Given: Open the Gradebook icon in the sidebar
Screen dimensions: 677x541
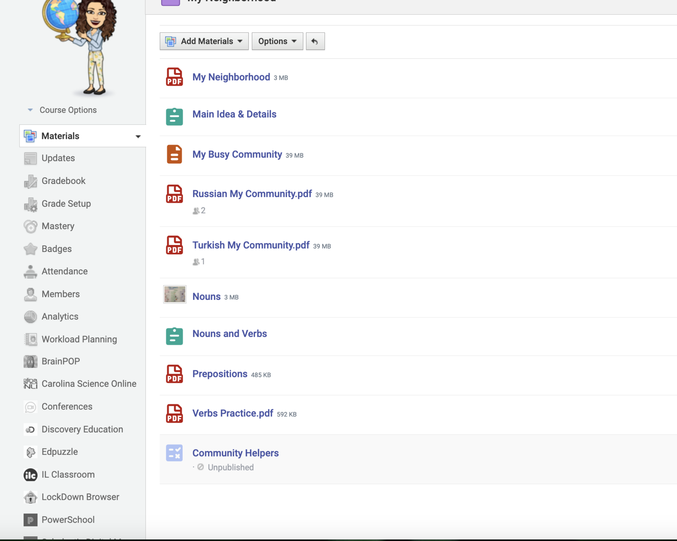Looking at the screenshot, I should (x=30, y=181).
